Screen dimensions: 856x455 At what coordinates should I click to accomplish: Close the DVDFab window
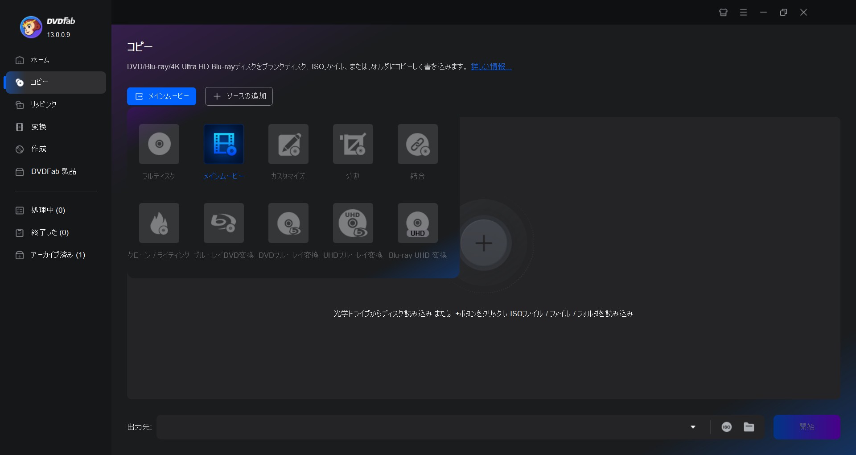(803, 12)
